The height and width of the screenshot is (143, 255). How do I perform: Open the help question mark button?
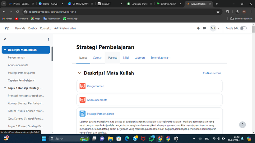point(243,125)
